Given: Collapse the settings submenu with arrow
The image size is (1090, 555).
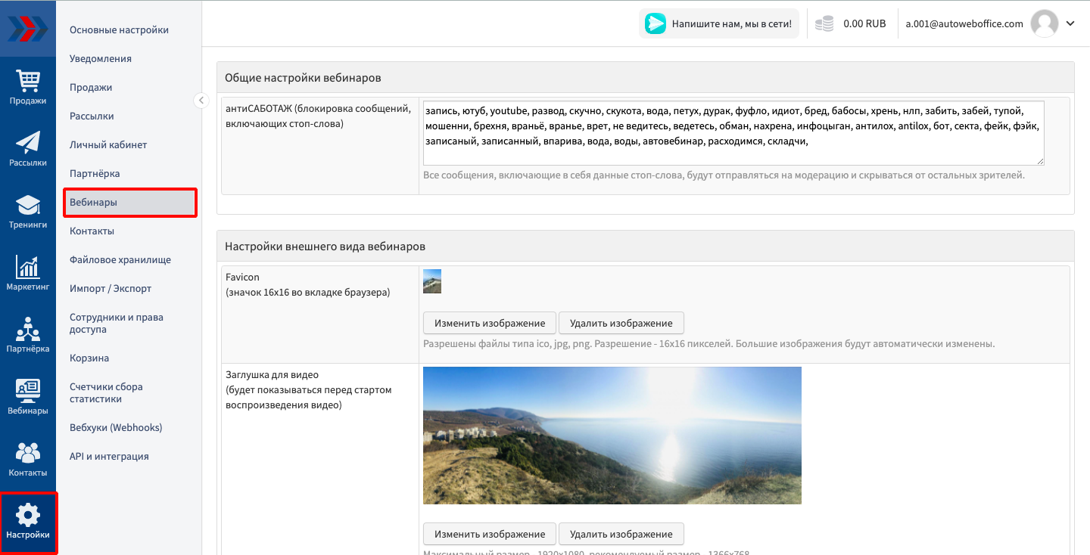Looking at the screenshot, I should coord(201,100).
